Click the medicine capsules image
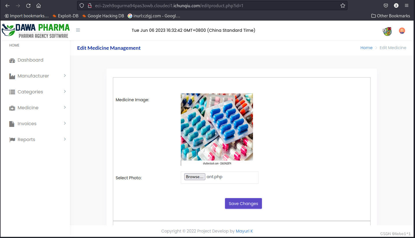The image size is (415, 238). (217, 130)
